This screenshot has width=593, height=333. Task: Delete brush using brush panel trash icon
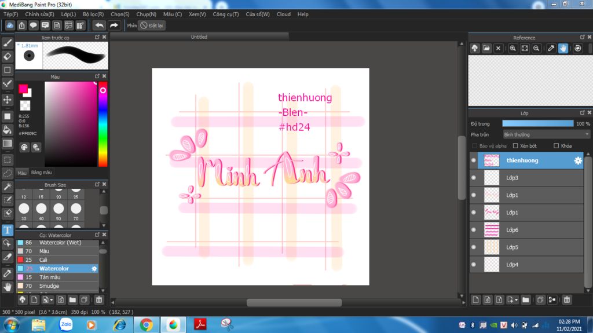click(98, 300)
